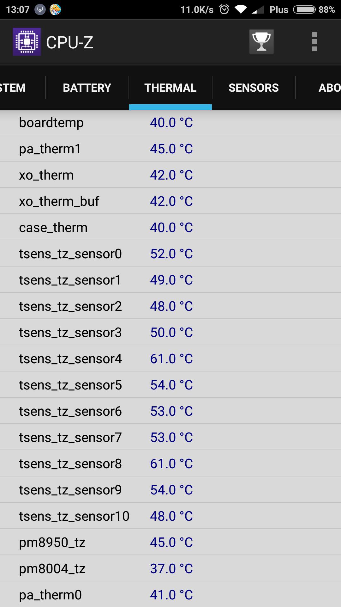
Task: Open the three-dot overflow menu
Action: 314,42
